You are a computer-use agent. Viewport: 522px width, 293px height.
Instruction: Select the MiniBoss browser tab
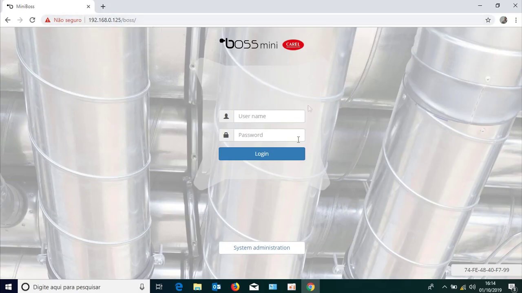coord(48,7)
